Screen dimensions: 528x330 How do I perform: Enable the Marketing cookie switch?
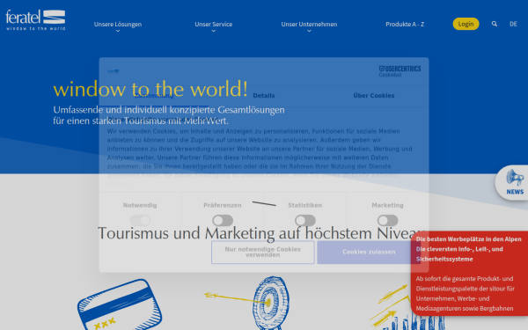387,221
